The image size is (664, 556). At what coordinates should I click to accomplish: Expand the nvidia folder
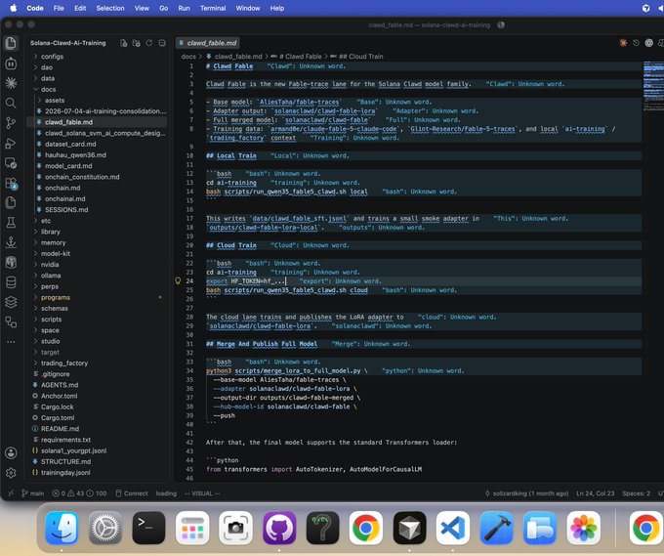(x=50, y=265)
